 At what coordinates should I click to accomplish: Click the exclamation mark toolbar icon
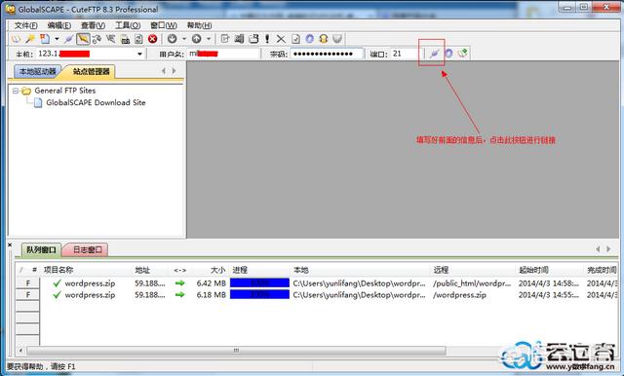pos(267,39)
